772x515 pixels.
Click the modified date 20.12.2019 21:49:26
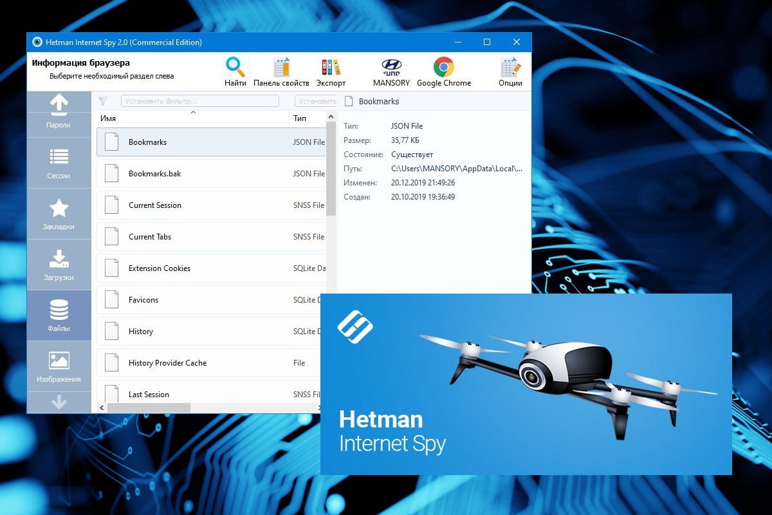pyautogui.click(x=423, y=182)
